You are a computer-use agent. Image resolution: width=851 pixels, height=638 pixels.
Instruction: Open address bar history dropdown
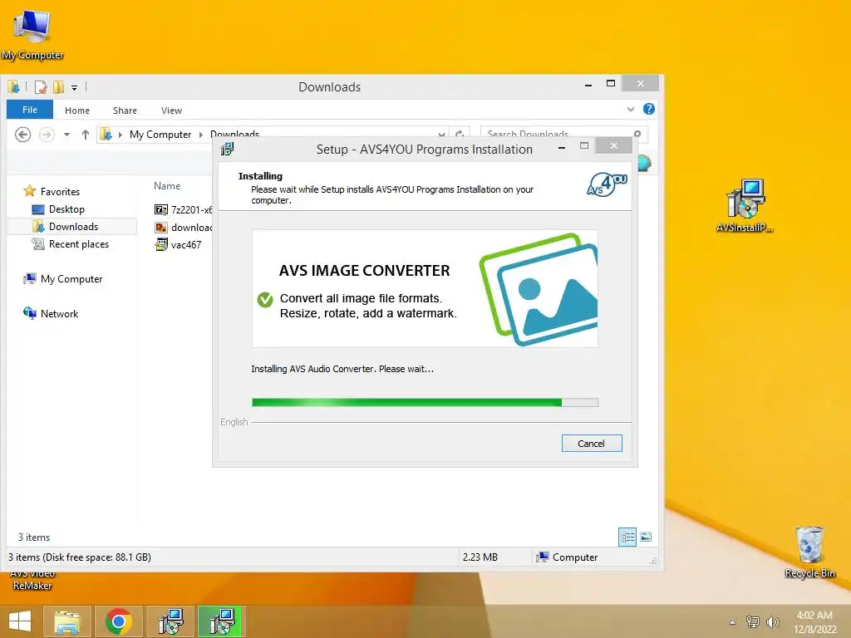click(441, 134)
